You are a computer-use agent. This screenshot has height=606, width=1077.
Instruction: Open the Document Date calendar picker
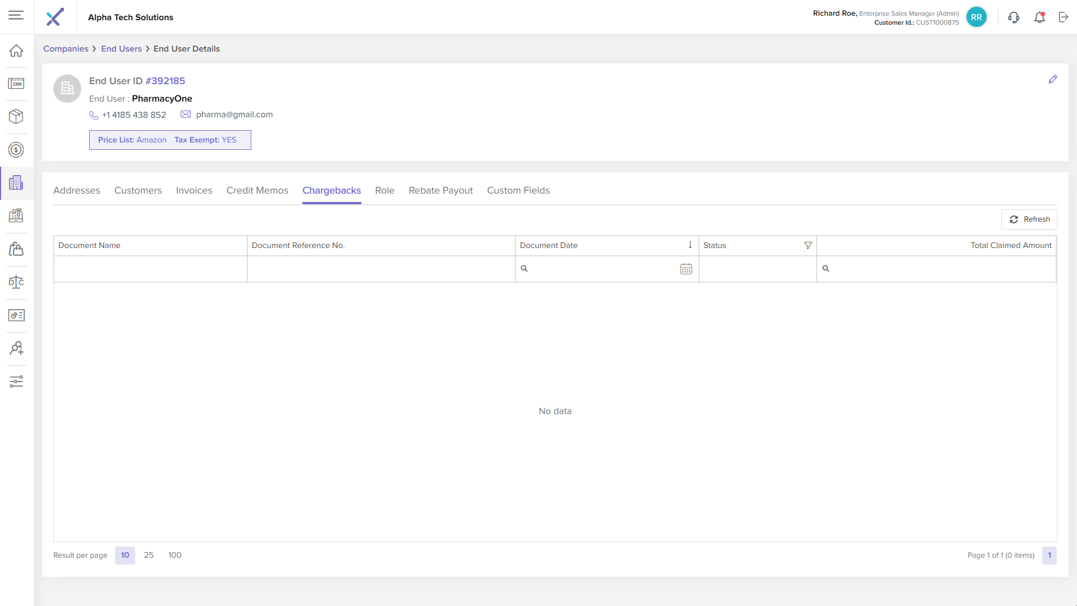(x=686, y=269)
